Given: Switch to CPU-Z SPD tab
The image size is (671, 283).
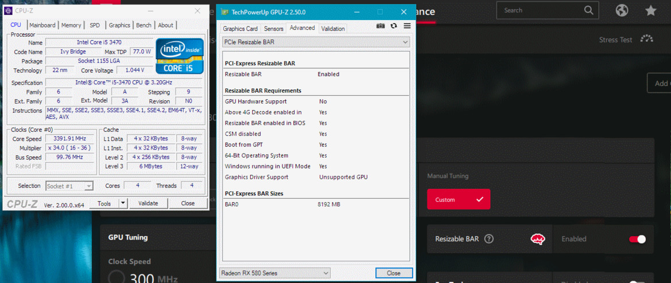Looking at the screenshot, I should [x=95, y=25].
